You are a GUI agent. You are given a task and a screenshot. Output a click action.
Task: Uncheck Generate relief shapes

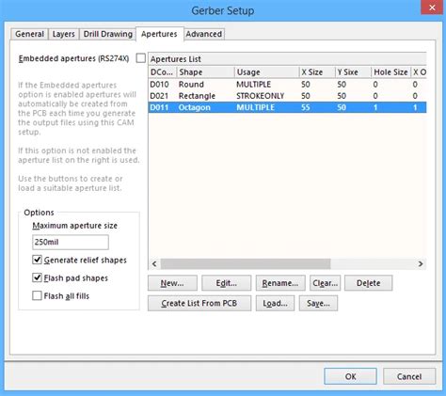(37, 260)
